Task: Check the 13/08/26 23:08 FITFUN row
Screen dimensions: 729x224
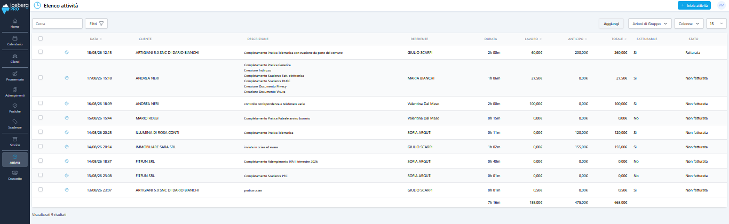Action: (x=41, y=175)
